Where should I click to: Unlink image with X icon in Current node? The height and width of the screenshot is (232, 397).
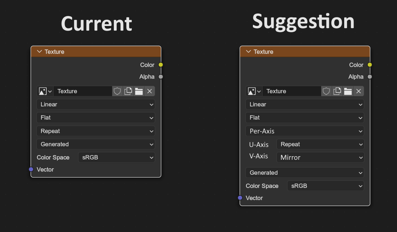tap(150, 91)
